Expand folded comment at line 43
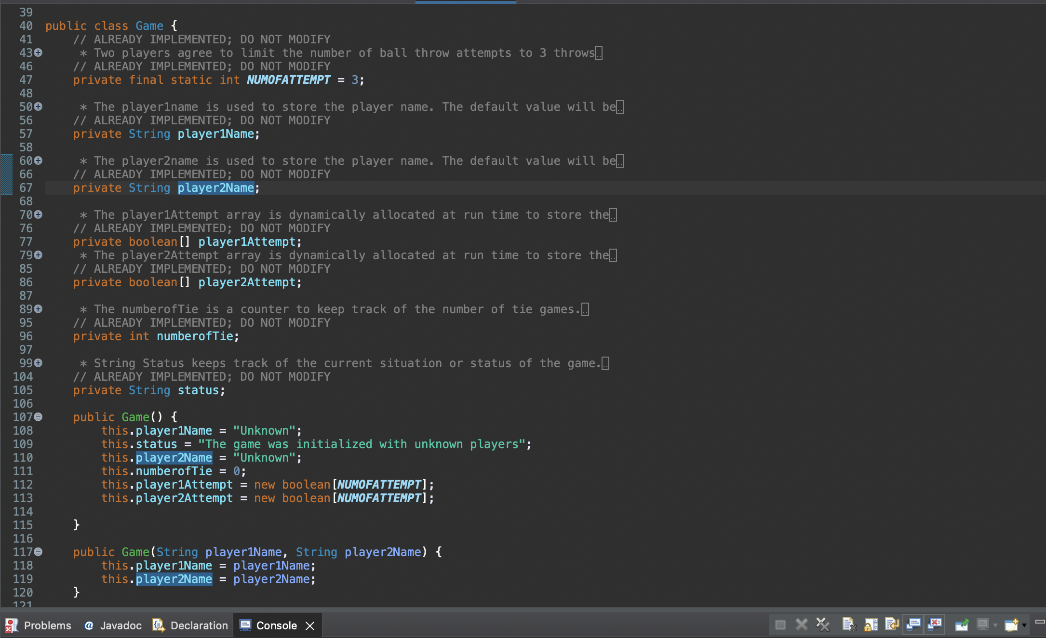The height and width of the screenshot is (638, 1046). 38,53
